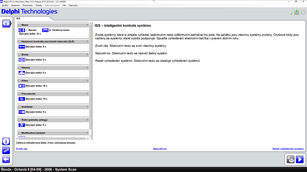Click the petrol engine spark icon
Screen dimensions: 307x172
pos(21,30)
